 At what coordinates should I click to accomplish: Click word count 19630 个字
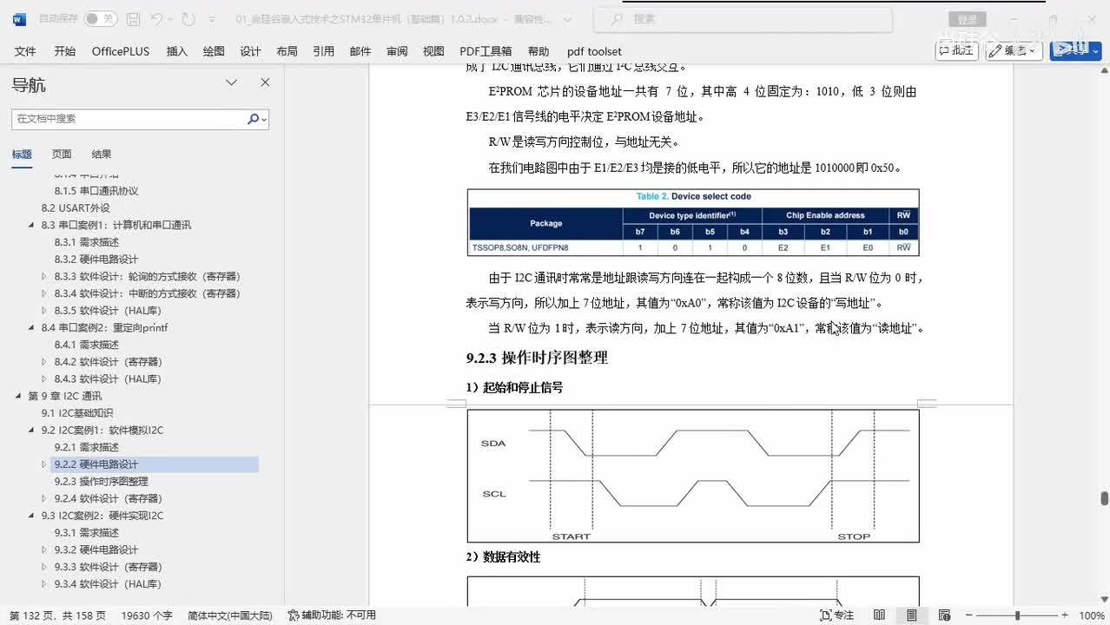click(x=147, y=615)
